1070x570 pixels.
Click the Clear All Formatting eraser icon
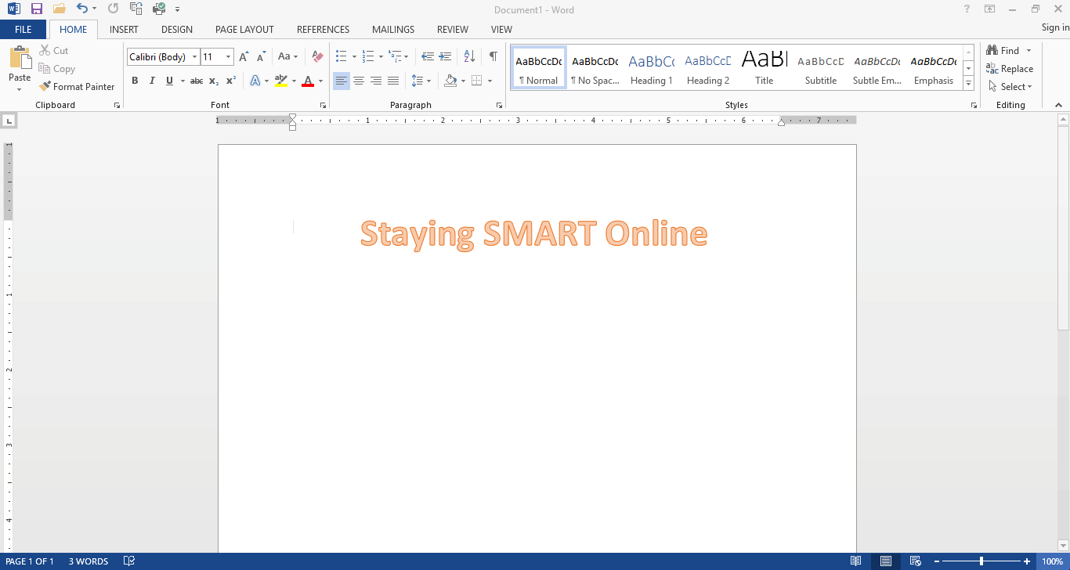coord(317,57)
